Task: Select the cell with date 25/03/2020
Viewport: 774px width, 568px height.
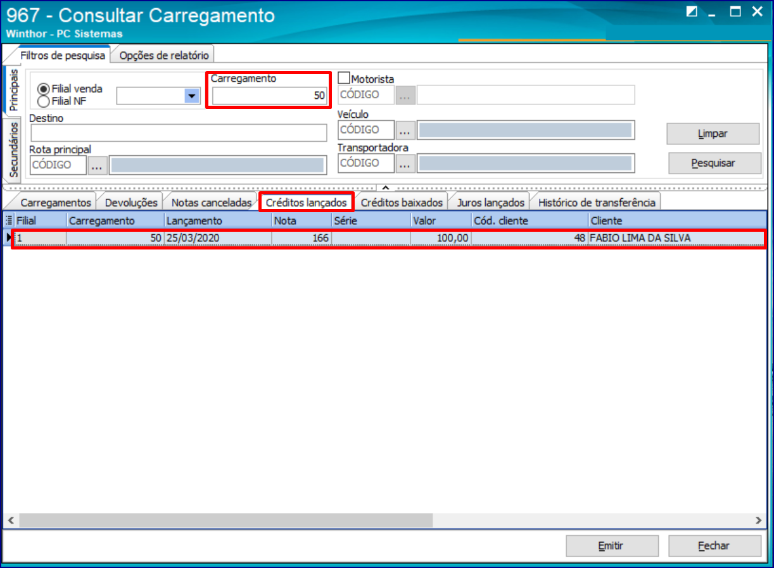Action: click(218, 238)
